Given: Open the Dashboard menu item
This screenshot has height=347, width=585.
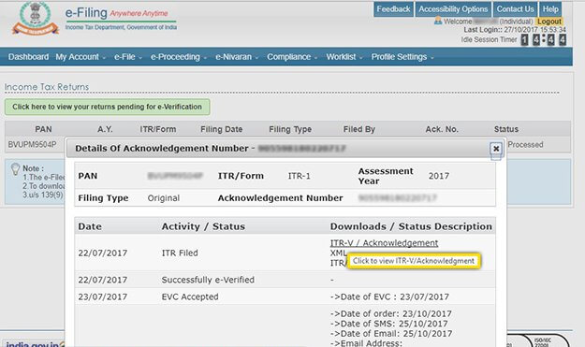Looking at the screenshot, I should point(28,57).
